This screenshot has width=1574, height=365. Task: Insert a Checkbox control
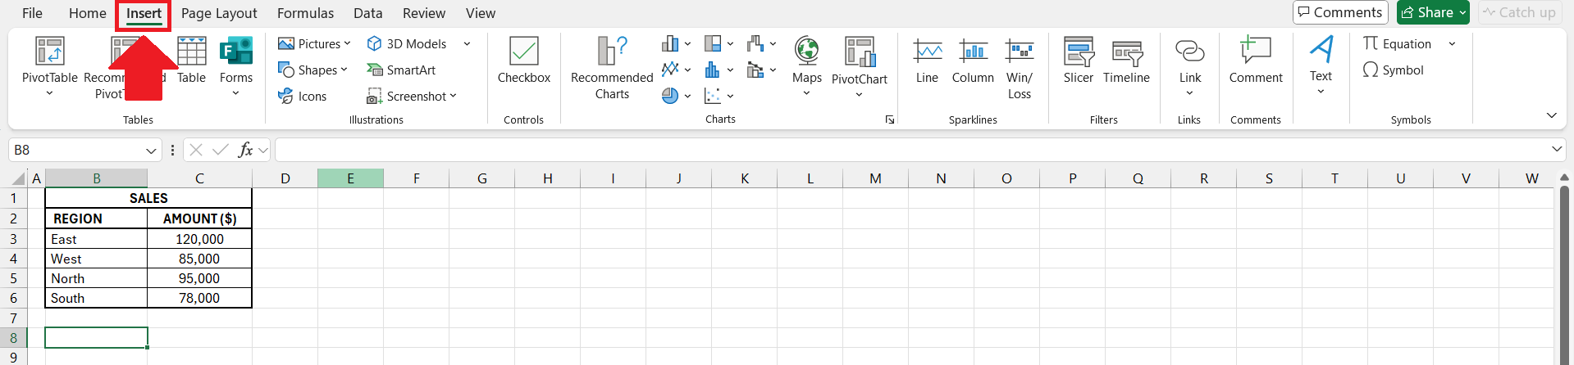click(x=524, y=61)
